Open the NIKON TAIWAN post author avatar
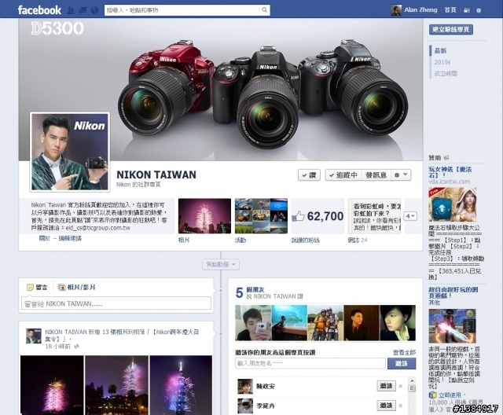 [34, 336]
